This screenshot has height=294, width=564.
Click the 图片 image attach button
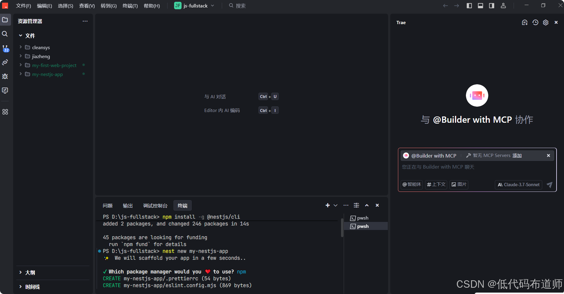click(459, 185)
